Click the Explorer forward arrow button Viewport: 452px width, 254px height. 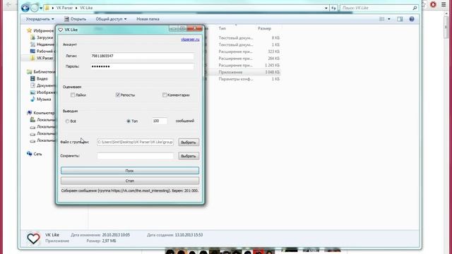coord(35,8)
